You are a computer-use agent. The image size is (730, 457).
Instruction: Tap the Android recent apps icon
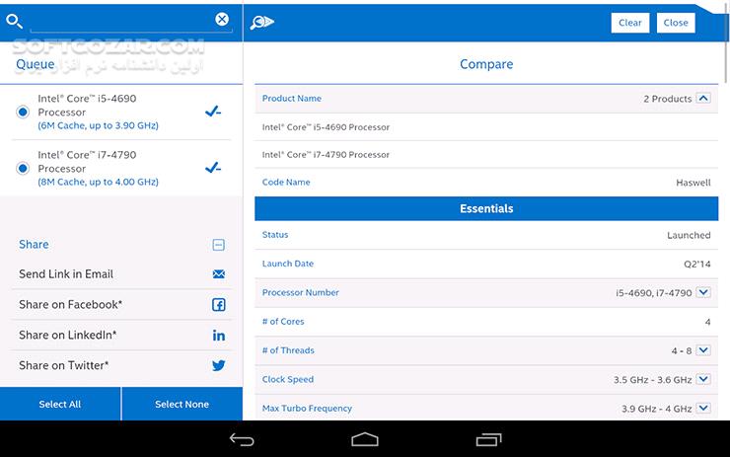coord(489,439)
